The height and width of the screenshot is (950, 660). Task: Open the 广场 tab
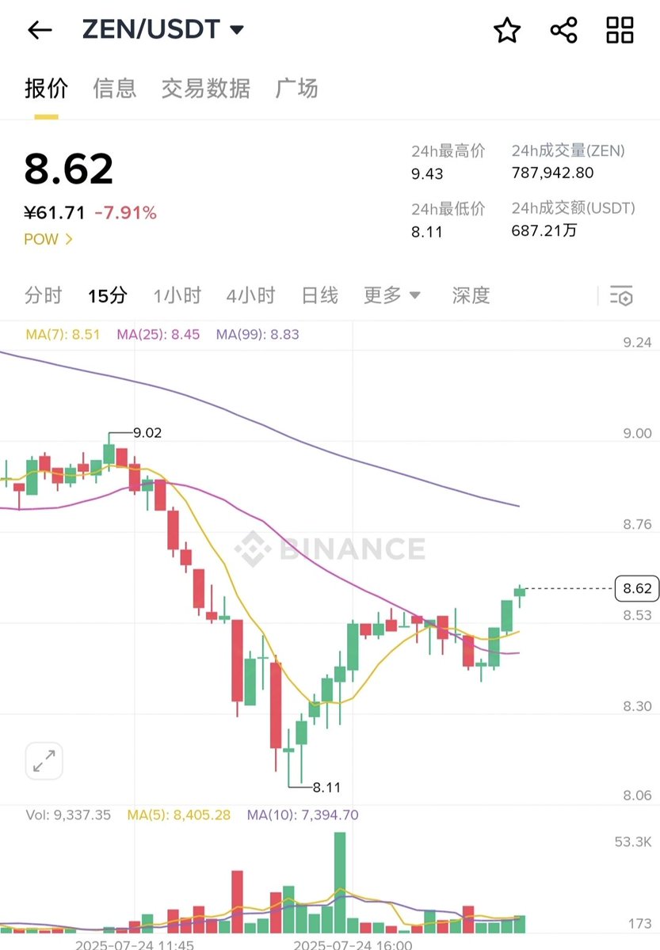pyautogui.click(x=296, y=88)
